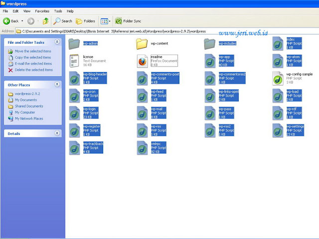Image resolution: width=319 pixels, height=239 pixels.
Task: Open the Back history dropdown arrow
Action: pyautogui.click(x=22, y=21)
